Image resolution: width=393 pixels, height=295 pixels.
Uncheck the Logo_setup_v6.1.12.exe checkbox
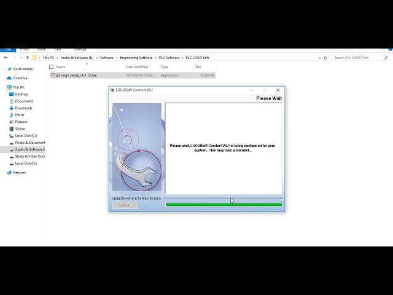click(x=53, y=75)
